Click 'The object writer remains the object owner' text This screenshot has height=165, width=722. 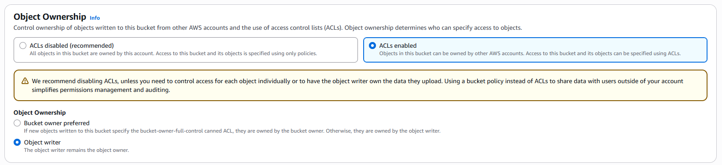point(77,150)
